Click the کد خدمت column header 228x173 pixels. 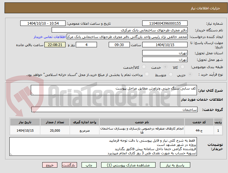coord(199,122)
